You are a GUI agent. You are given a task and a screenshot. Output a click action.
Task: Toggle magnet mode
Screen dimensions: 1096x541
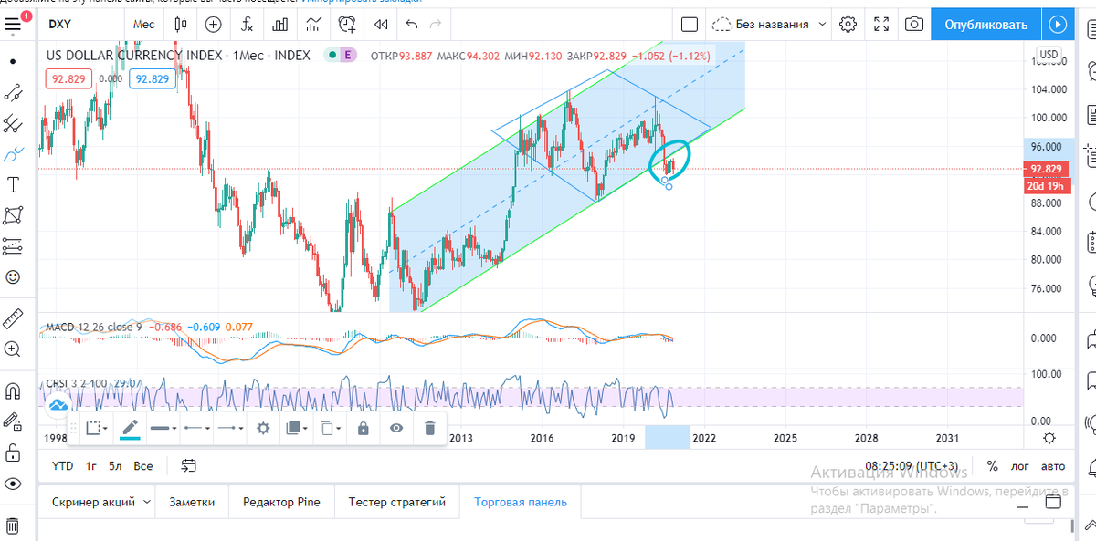tap(13, 390)
